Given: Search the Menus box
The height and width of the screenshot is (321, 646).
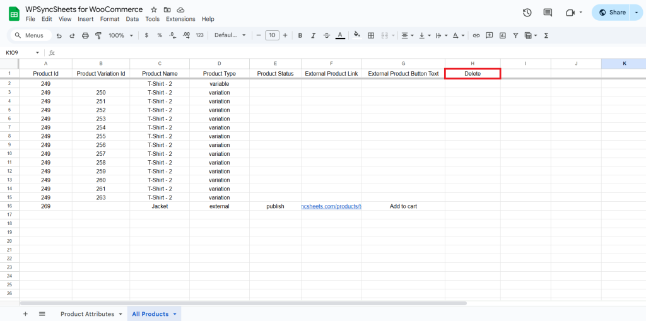Looking at the screenshot, I should point(32,35).
